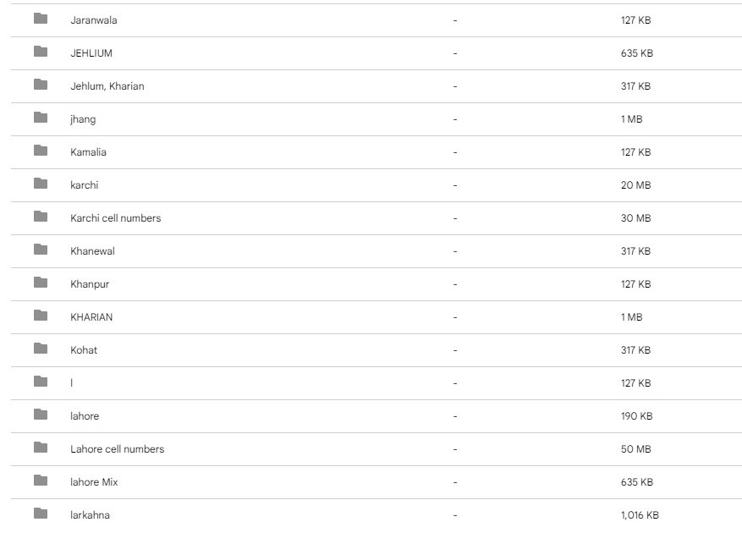The image size is (742, 533).
Task: Click the 30 MB size value
Action: coord(635,218)
